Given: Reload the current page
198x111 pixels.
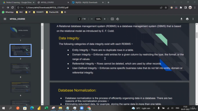Looking at the screenshot, I should 12,7.
